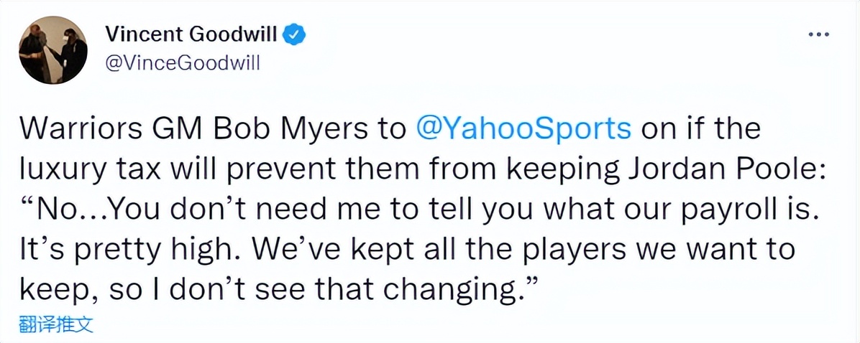Open the @VinceGoodwill handle link

tap(182, 63)
